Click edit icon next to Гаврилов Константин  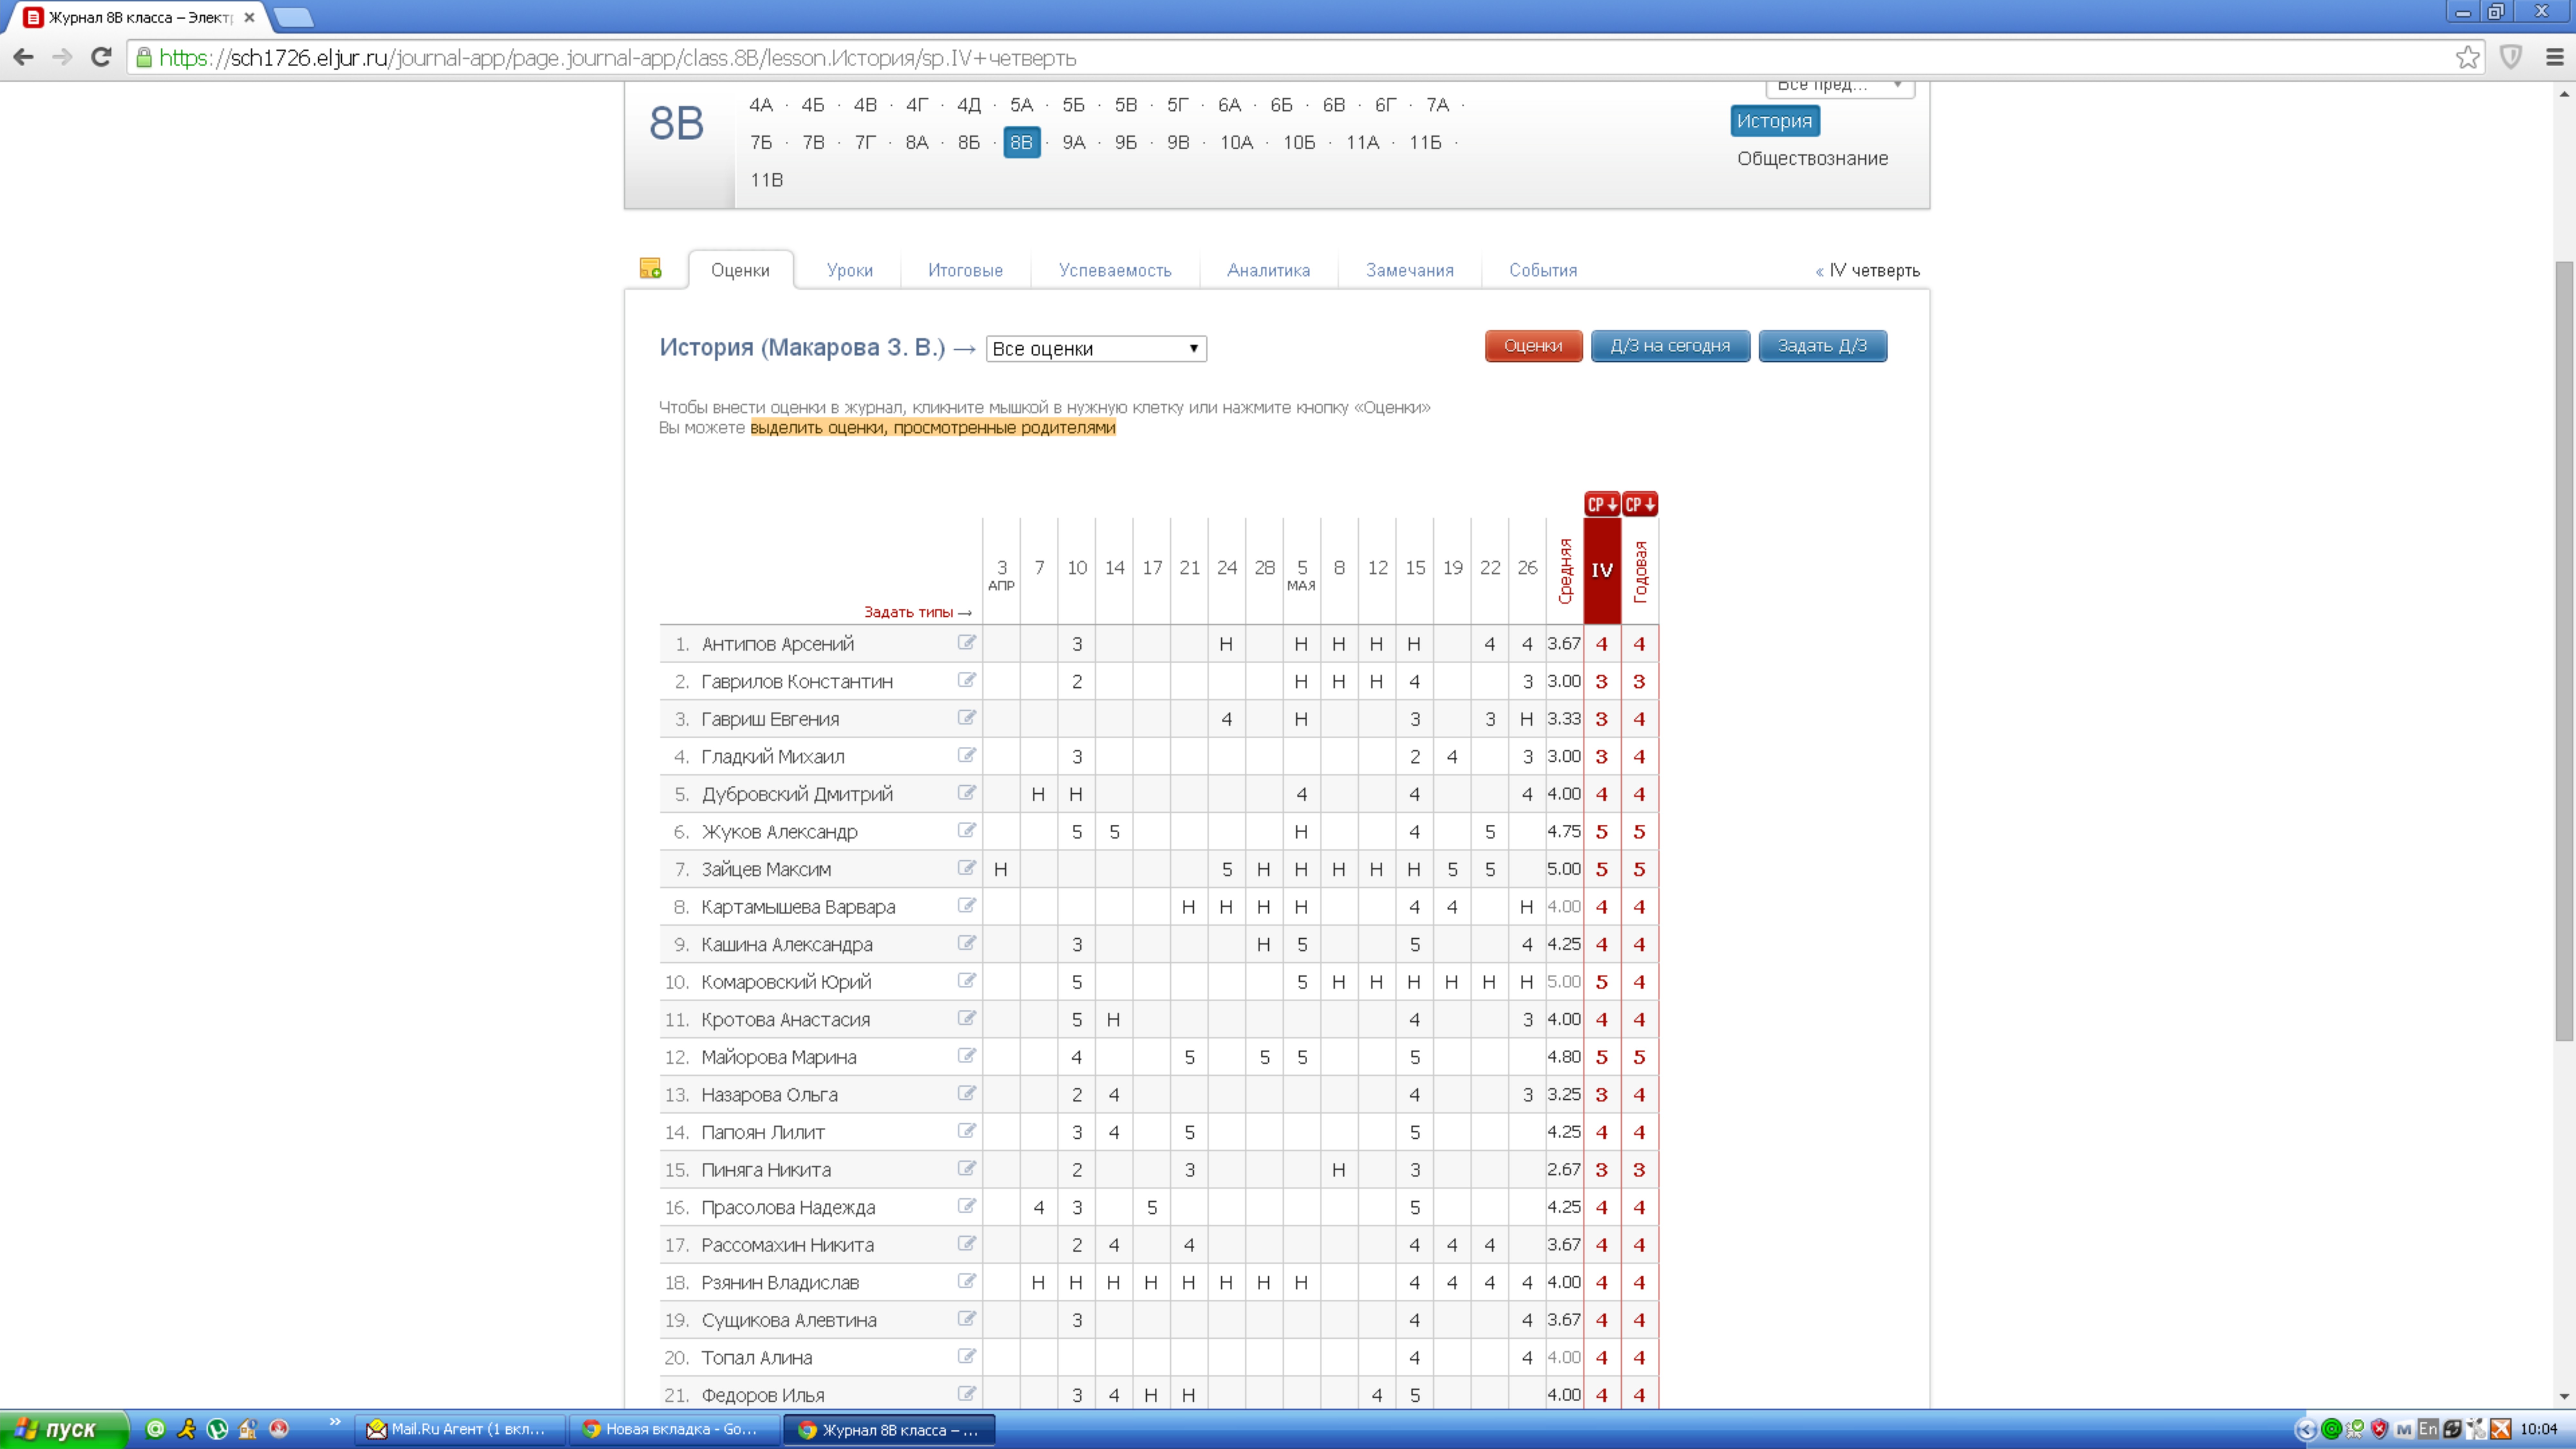point(966,680)
